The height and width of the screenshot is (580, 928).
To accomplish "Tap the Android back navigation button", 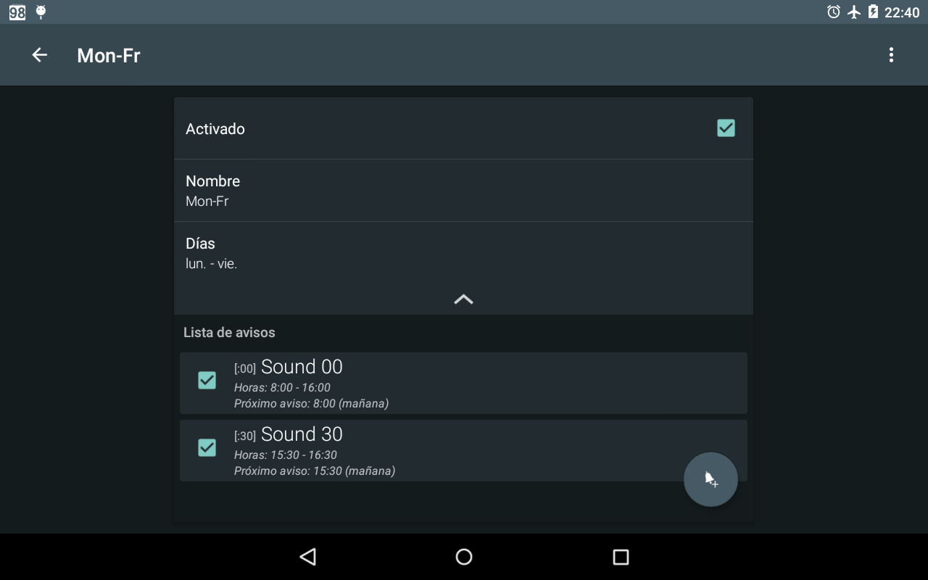I will (307, 557).
